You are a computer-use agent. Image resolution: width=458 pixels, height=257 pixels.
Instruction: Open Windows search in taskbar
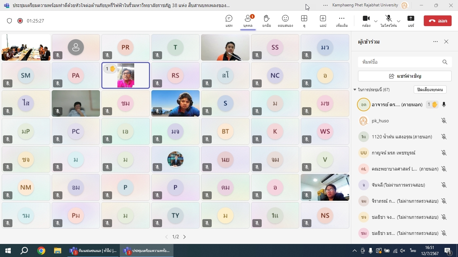tap(24, 251)
